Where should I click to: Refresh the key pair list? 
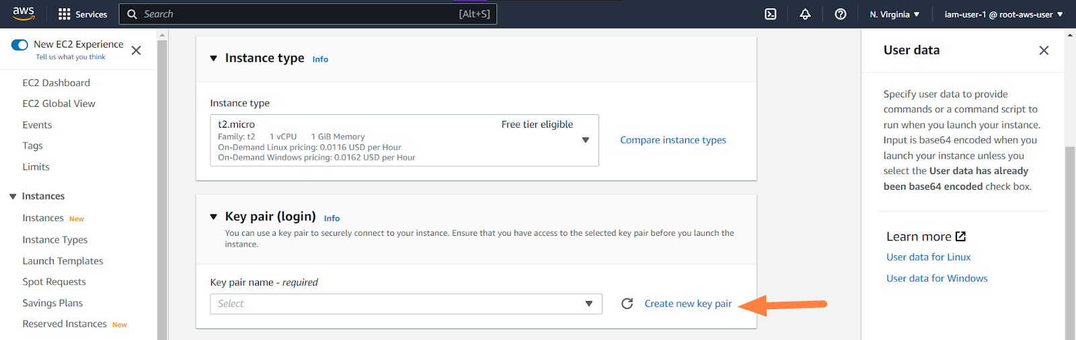[627, 304]
